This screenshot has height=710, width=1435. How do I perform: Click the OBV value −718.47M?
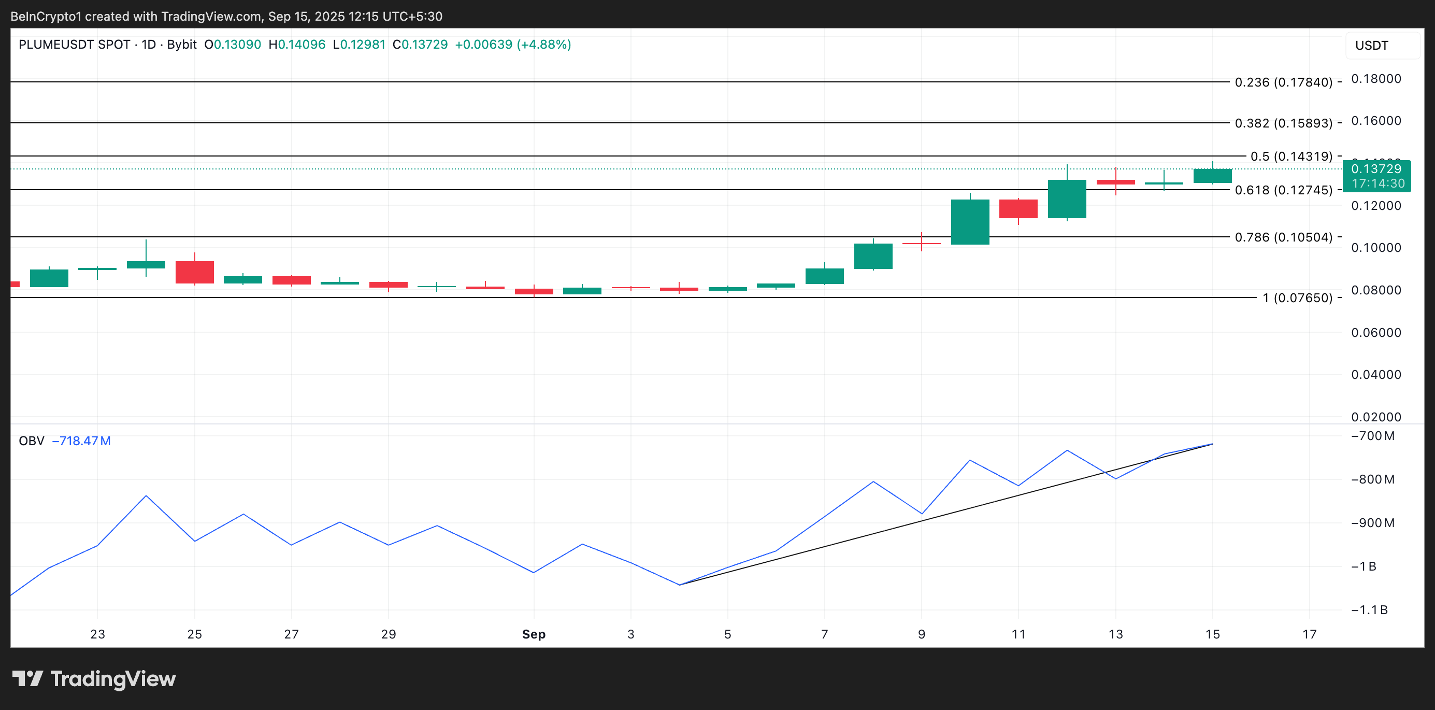81,441
